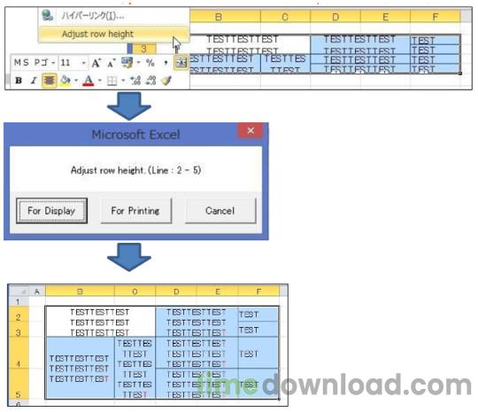Click the Increase Decimal icon

click(x=135, y=81)
